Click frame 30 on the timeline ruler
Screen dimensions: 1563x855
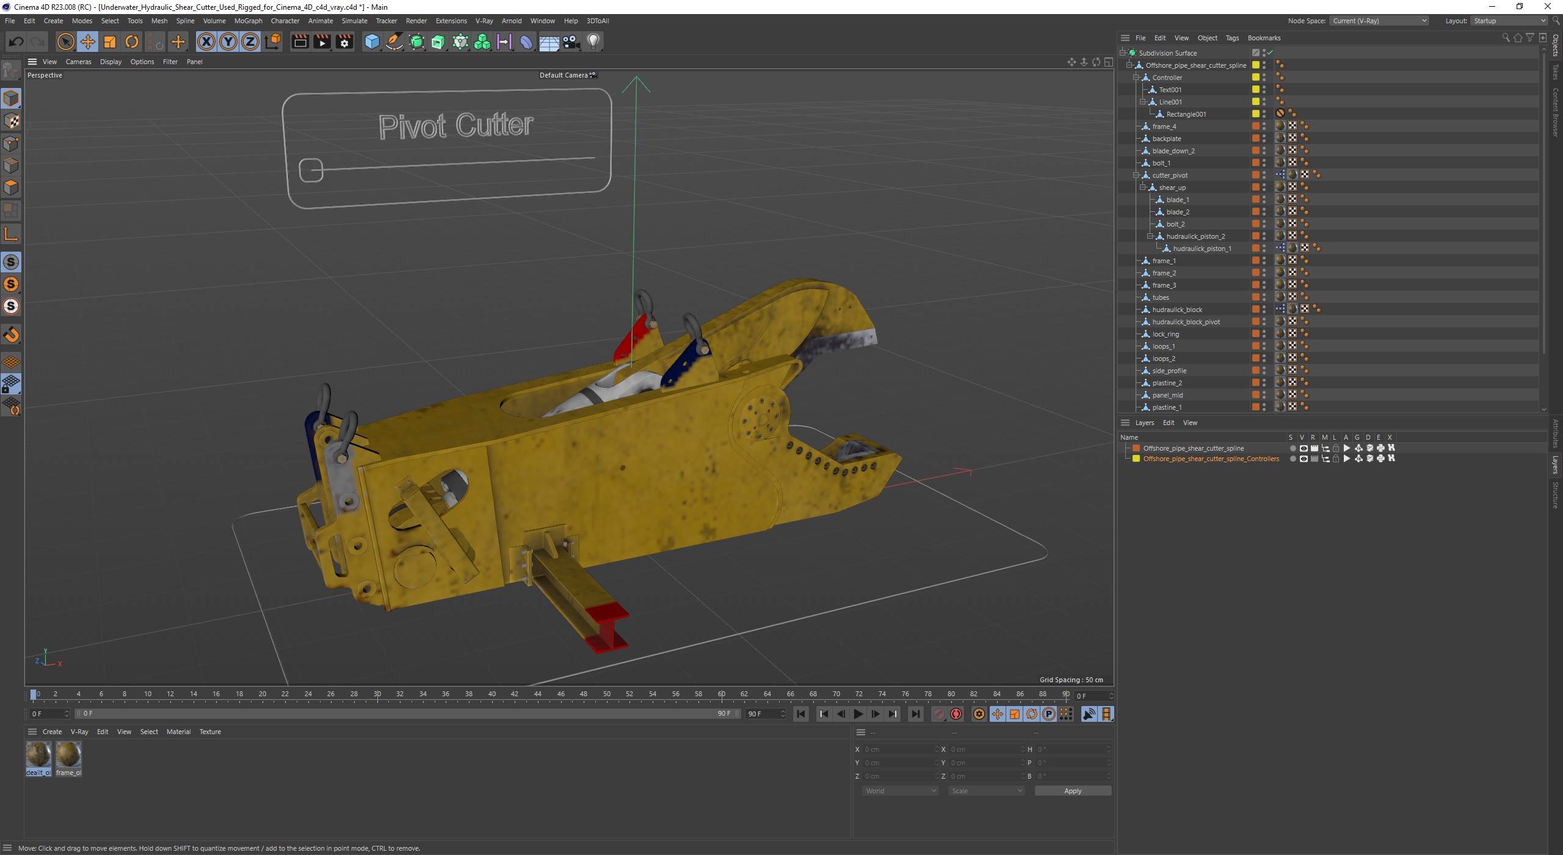point(377,694)
